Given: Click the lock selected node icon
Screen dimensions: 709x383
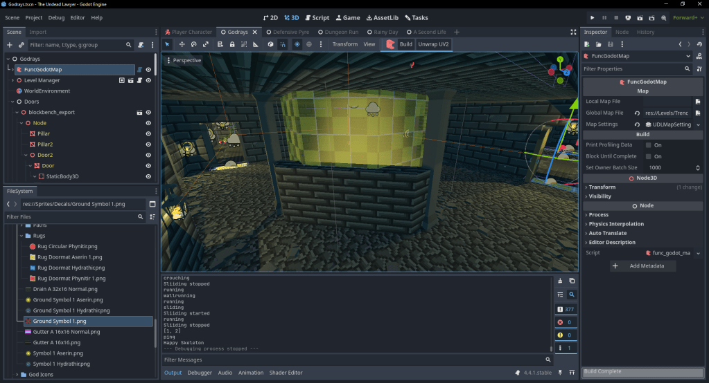Looking at the screenshot, I should point(231,44).
